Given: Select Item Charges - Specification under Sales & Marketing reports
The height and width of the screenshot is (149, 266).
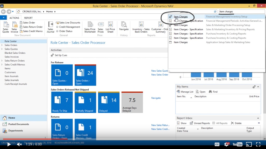Looking at the screenshot, I should click(x=217, y=29).
